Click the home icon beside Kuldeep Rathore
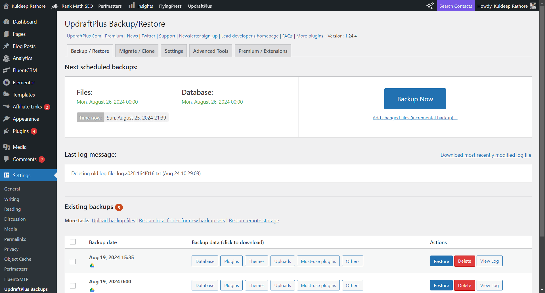Viewport: 545px width, 293px height. 6,6
